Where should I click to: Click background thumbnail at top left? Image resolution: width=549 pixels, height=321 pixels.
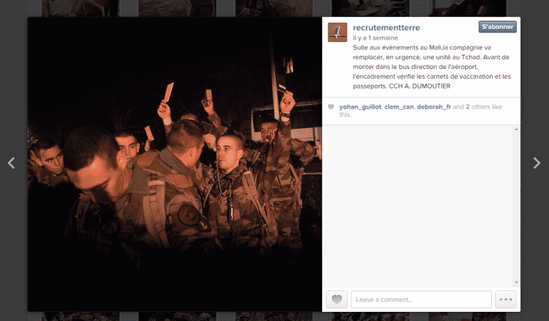80,8
